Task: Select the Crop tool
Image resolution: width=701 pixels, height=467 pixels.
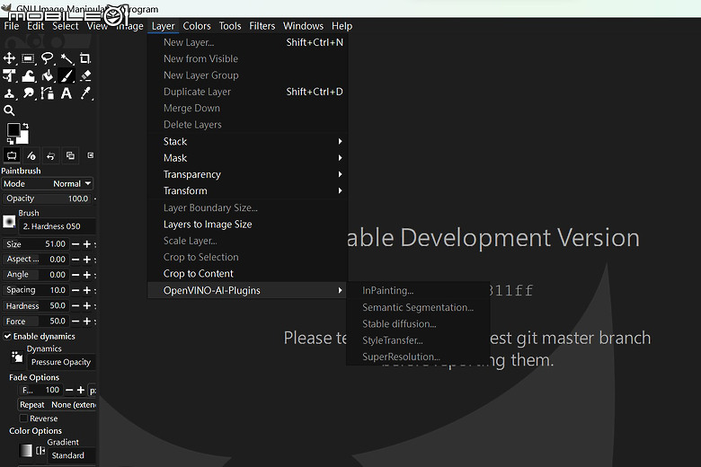Action: tap(85, 58)
